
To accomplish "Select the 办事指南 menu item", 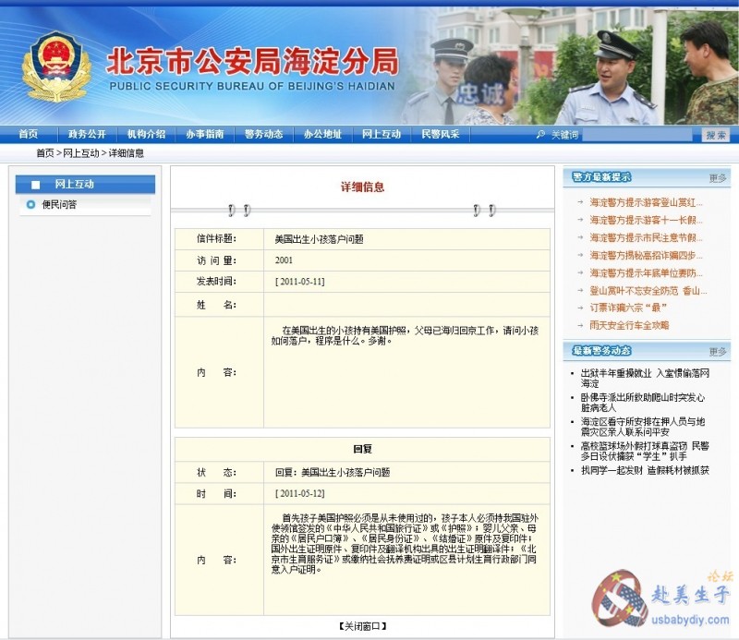I will 204,134.
